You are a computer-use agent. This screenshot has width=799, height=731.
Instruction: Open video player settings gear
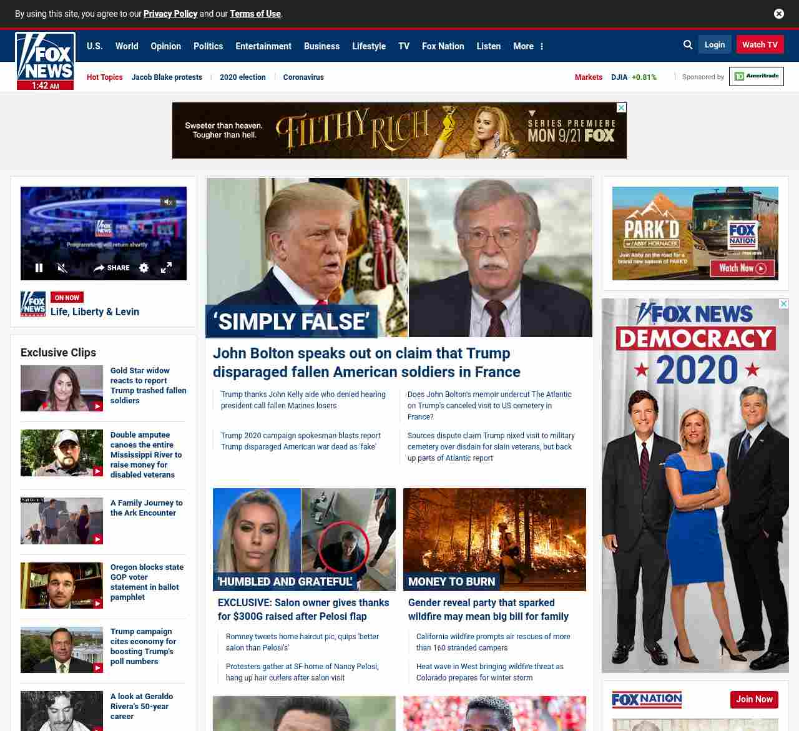tap(144, 268)
